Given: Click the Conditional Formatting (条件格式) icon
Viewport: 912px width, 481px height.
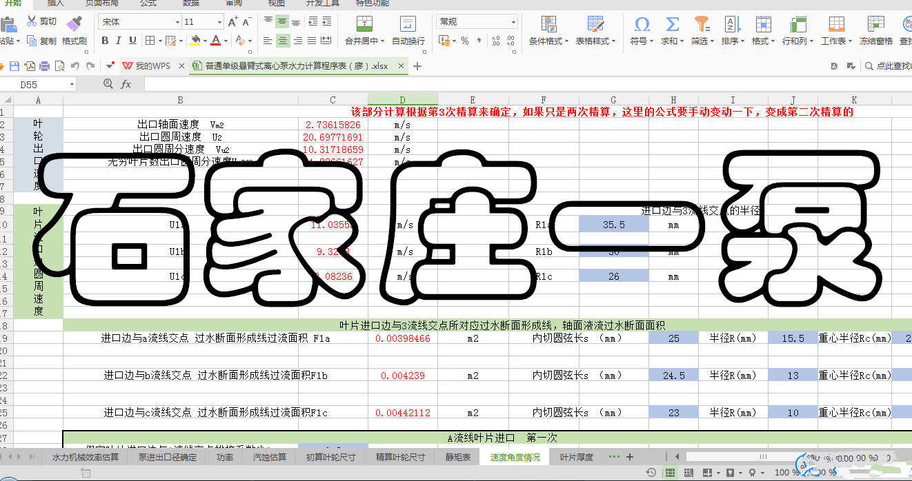Looking at the screenshot, I should pyautogui.click(x=549, y=25).
